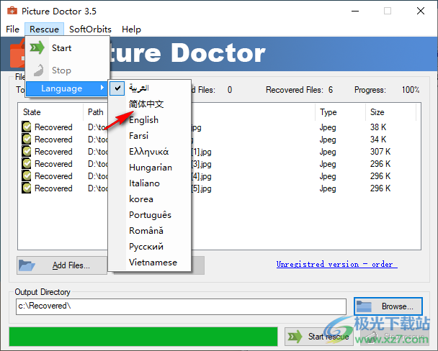Open the Rescue menu

point(45,29)
